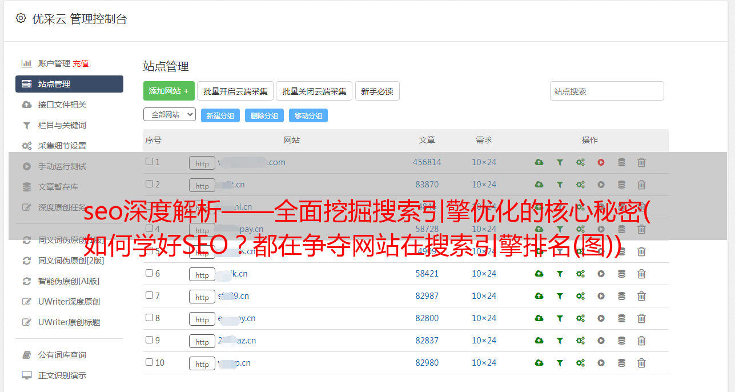The image size is (735, 392).
Task: Click the http button in row 10
Action: pyautogui.click(x=202, y=364)
